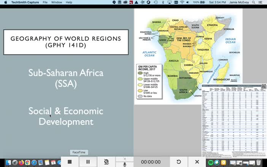Open the yellow Notes icon in the Dock
This screenshot has height=167, width=267.
(47, 162)
